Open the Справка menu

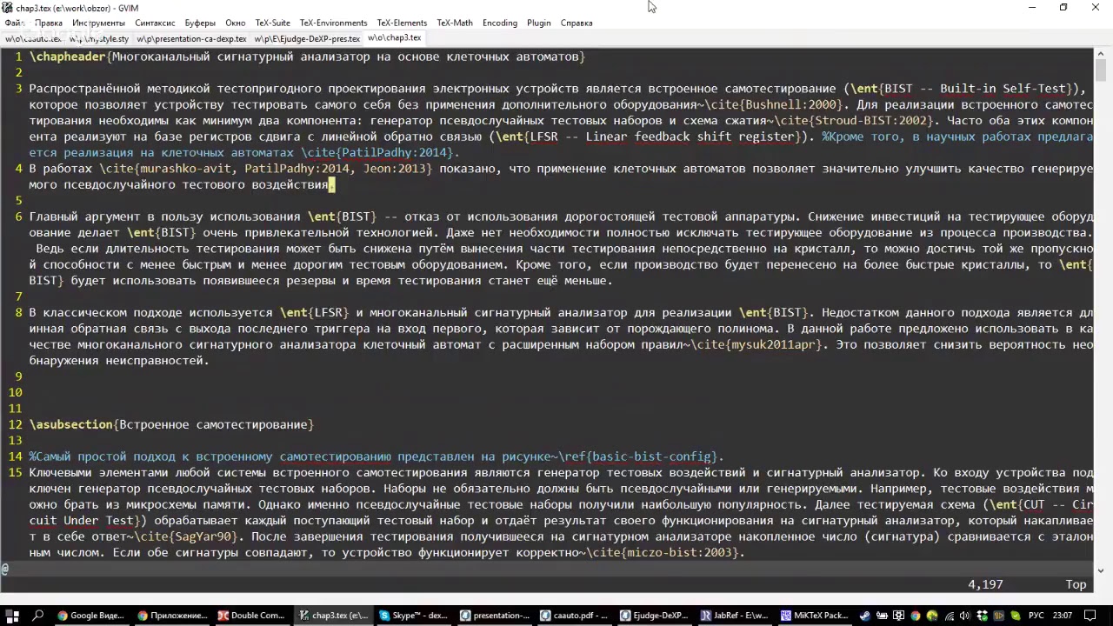click(x=576, y=23)
